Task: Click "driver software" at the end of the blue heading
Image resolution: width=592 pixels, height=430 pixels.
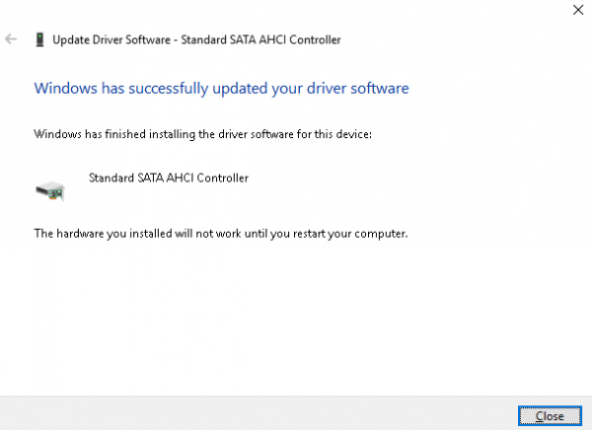Action: (x=360, y=88)
